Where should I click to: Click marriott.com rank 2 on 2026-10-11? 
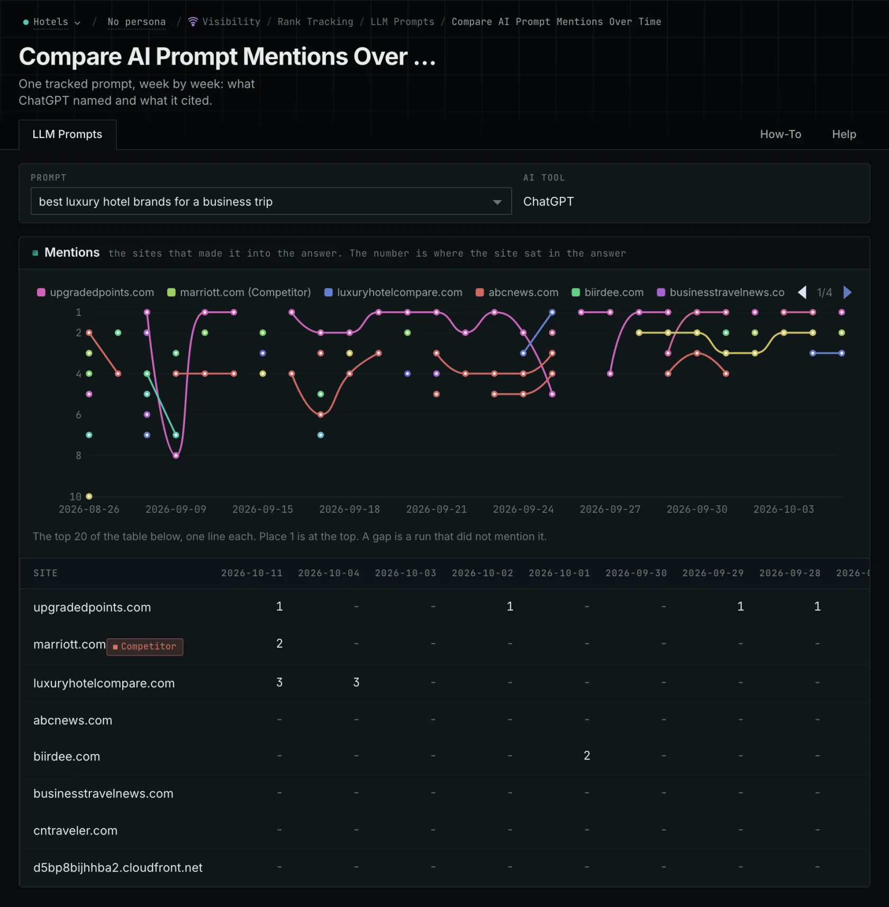point(279,643)
